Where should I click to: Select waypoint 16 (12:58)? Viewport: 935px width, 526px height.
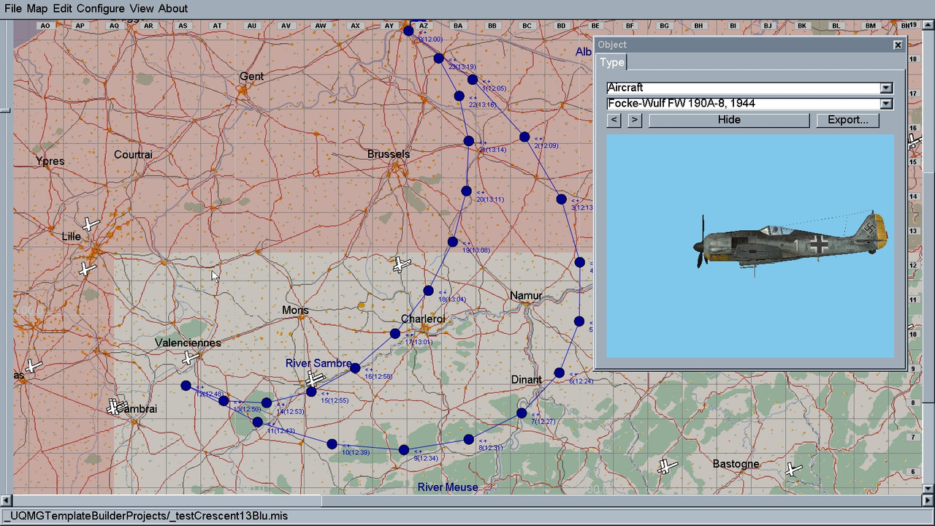click(x=355, y=368)
